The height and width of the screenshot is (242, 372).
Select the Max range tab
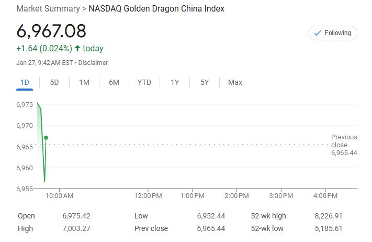(235, 82)
